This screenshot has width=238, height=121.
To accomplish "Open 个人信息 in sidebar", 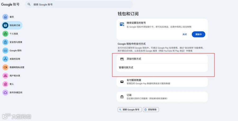I will tap(14, 34).
